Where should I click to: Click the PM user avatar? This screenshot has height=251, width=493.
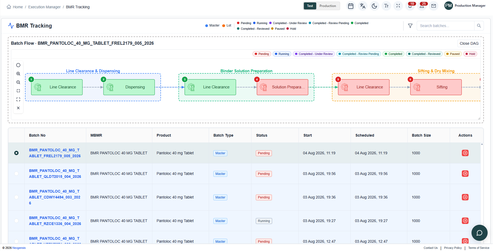448,6
